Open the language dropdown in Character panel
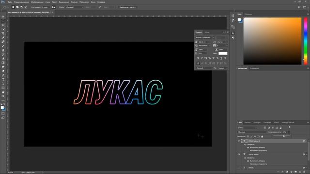310x174 pixels. (204, 68)
